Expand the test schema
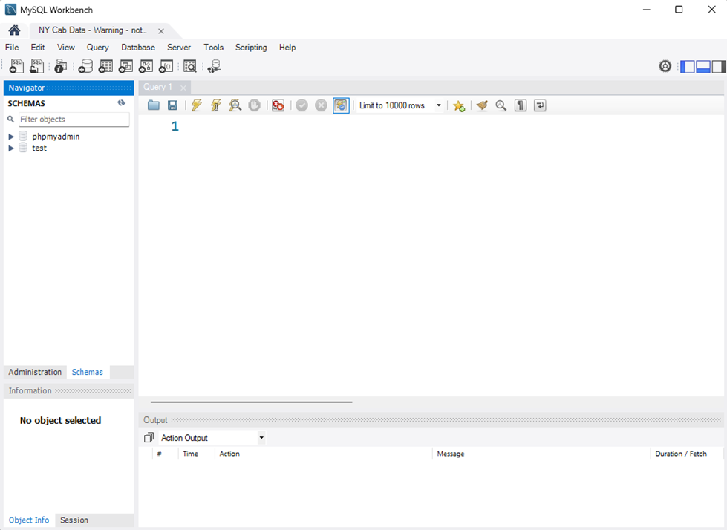 10,148
